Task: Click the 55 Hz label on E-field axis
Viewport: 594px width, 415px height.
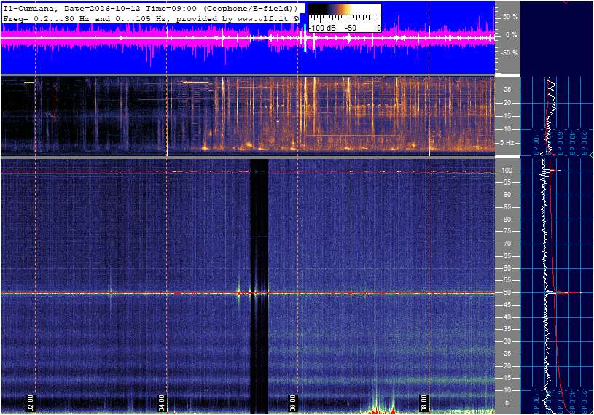Action: tap(507, 281)
